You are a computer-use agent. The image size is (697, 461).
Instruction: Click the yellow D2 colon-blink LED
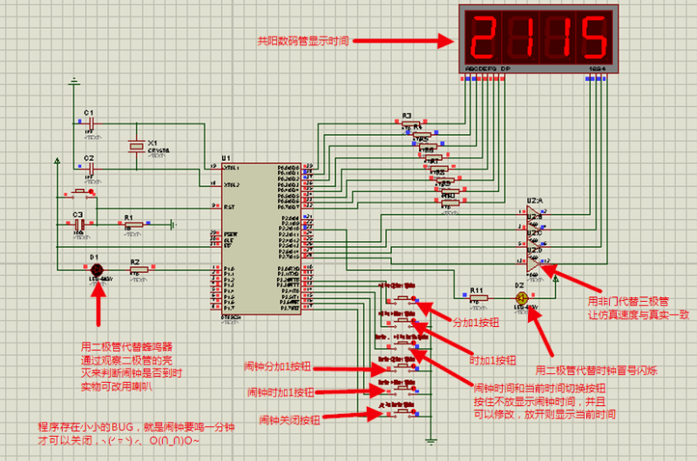pyautogui.click(x=521, y=297)
